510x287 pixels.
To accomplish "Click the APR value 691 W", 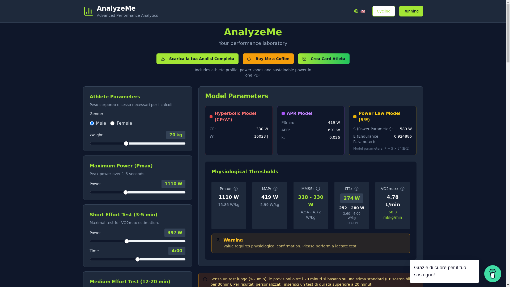I will click(334, 130).
